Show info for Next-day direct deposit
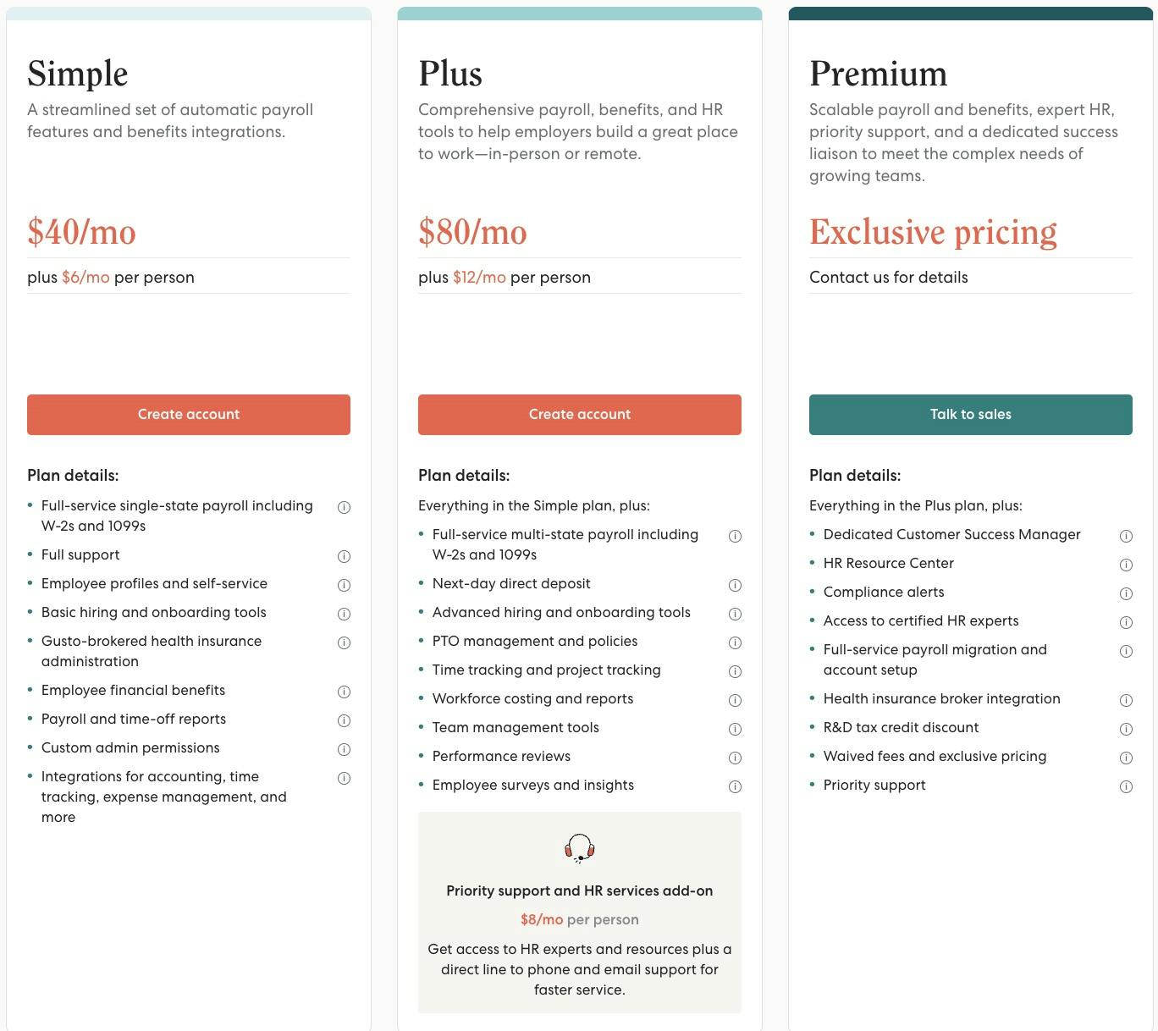This screenshot has height=1031, width=1158. pos(735,585)
